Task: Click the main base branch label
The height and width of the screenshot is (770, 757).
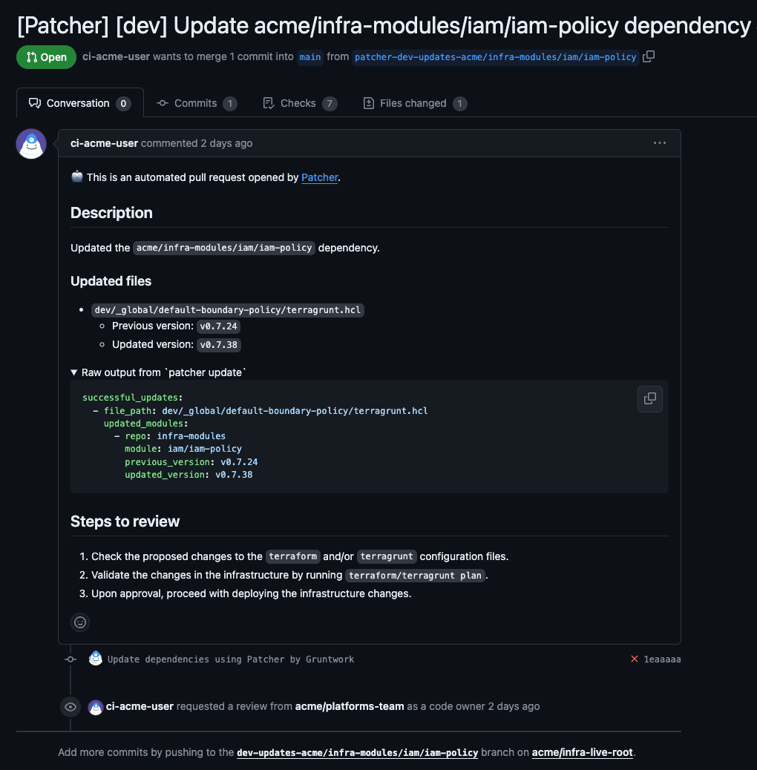Action: click(311, 57)
